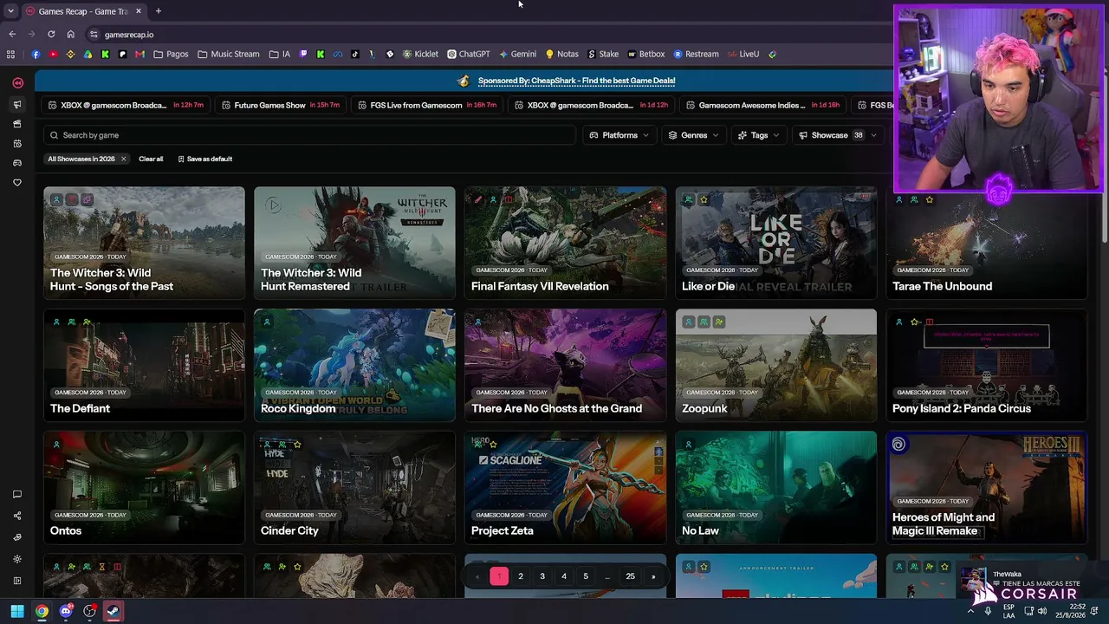The width and height of the screenshot is (1109, 624).
Task: Switch to the Games Recap browser tab
Action: (84, 11)
